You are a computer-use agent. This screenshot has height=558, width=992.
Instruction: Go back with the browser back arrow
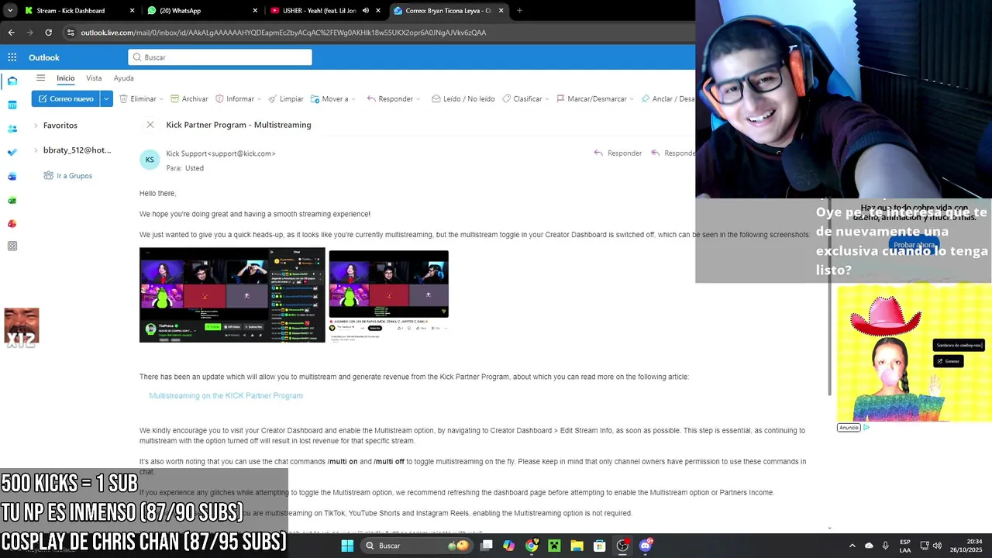pos(11,33)
